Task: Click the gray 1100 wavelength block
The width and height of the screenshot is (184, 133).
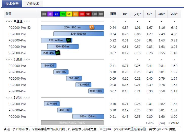Action: pos(101,14)
